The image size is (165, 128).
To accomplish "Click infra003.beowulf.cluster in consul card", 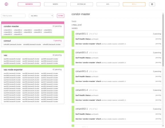I will pos(51,44).
